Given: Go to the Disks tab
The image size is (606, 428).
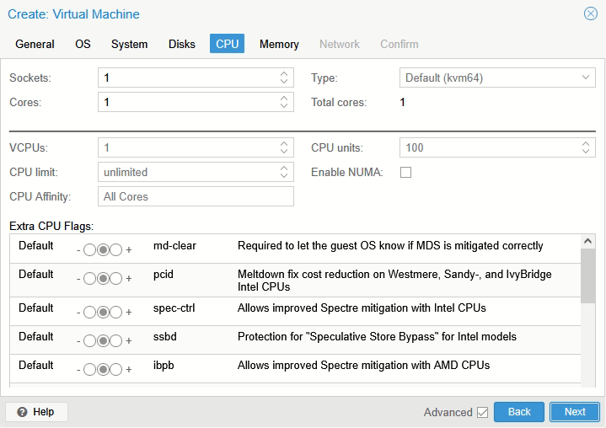Looking at the screenshot, I should click(x=181, y=44).
